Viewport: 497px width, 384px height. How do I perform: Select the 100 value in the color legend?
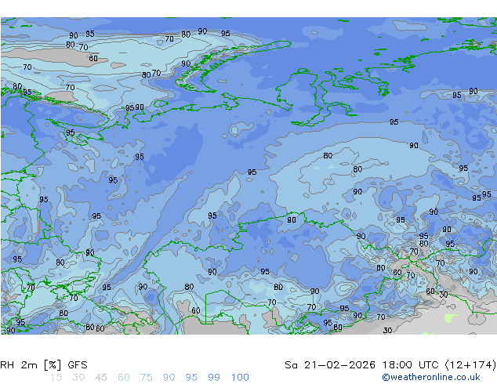pyautogui.click(x=240, y=378)
